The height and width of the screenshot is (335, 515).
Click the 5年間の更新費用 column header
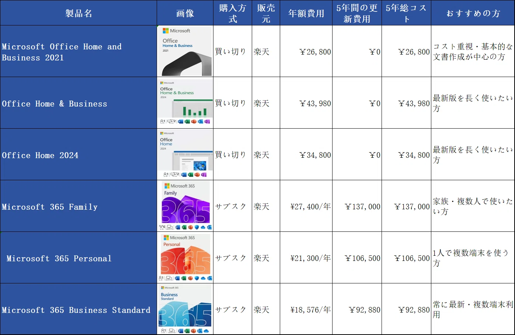point(357,13)
